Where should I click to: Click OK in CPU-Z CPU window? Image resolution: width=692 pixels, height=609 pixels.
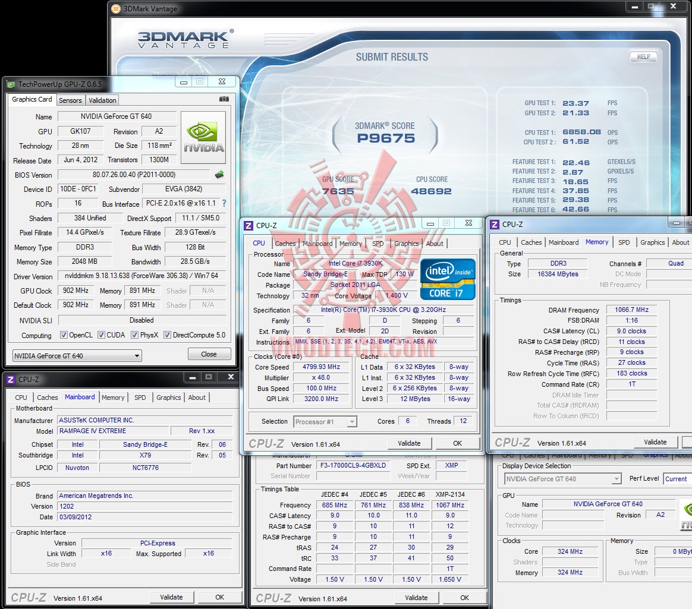point(458,443)
